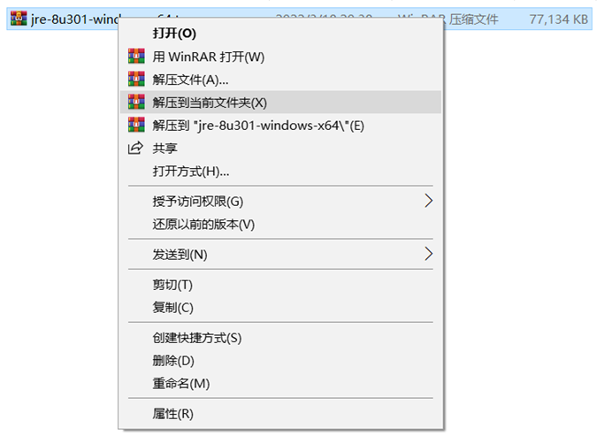Click the WinRAR icon beside 解压到 "jre-8u301-windows-x64\"(E)
The image size is (612, 436).
coord(136,126)
